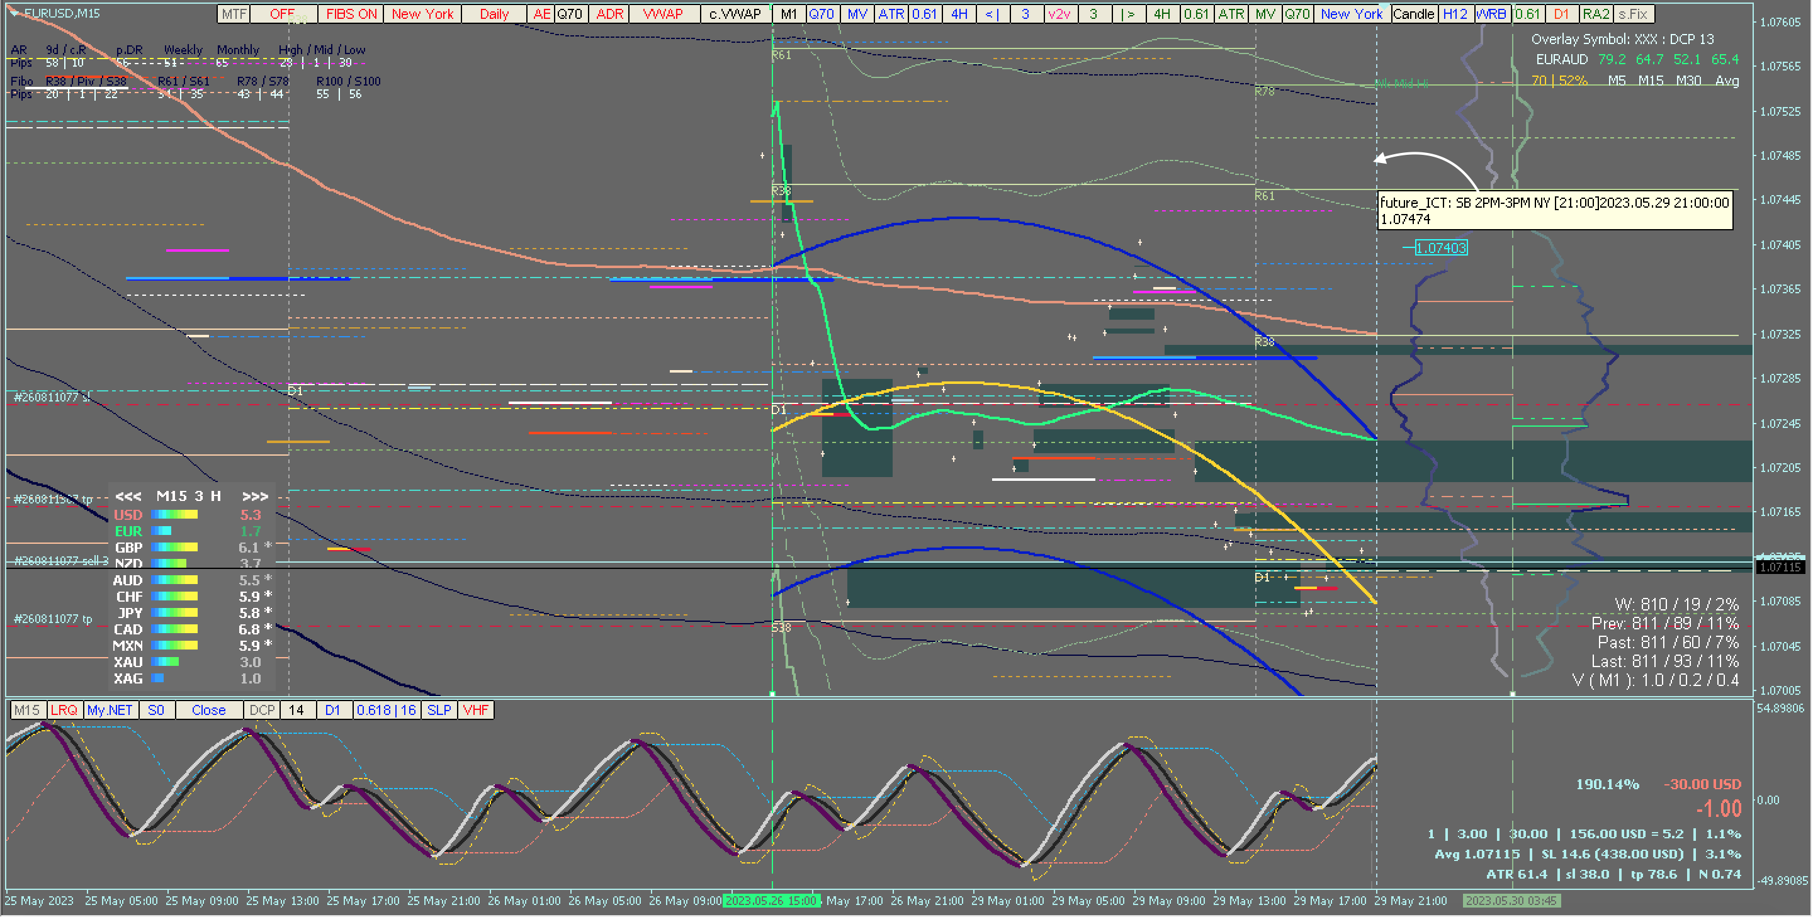1813x917 pixels.
Task: Click the USD currency strength bar
Action: tap(174, 515)
